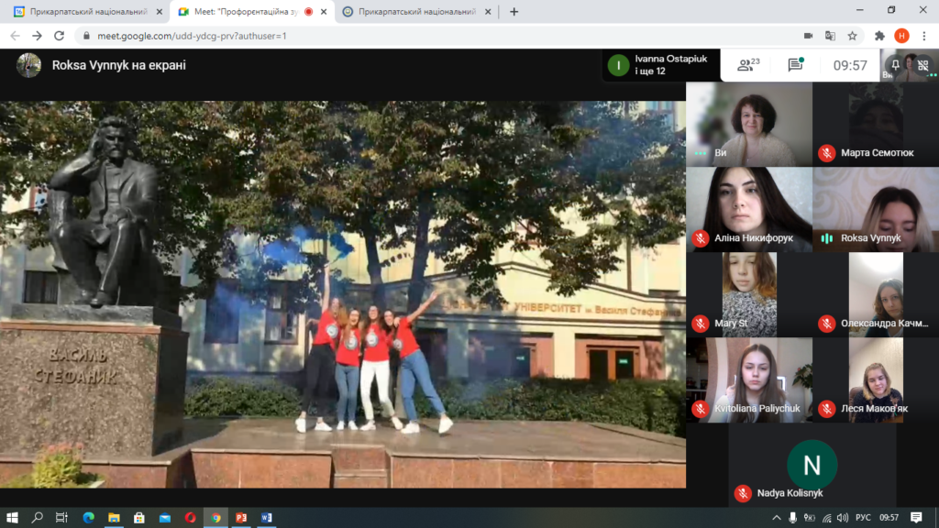Screen dimensions: 939x528
Task: Select Аліна Никифорук's video tile
Action: [749, 209]
